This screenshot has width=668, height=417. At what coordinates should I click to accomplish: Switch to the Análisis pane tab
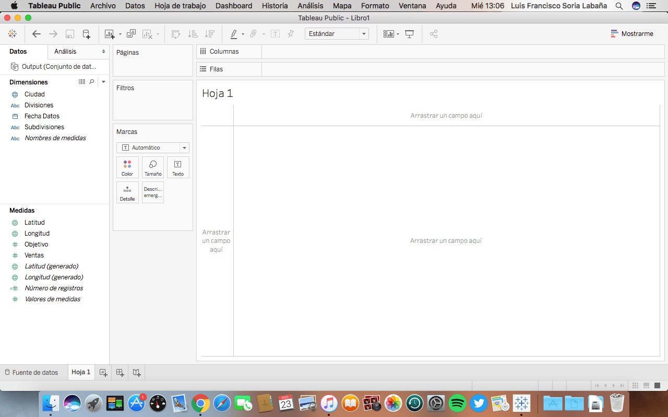[x=65, y=52]
